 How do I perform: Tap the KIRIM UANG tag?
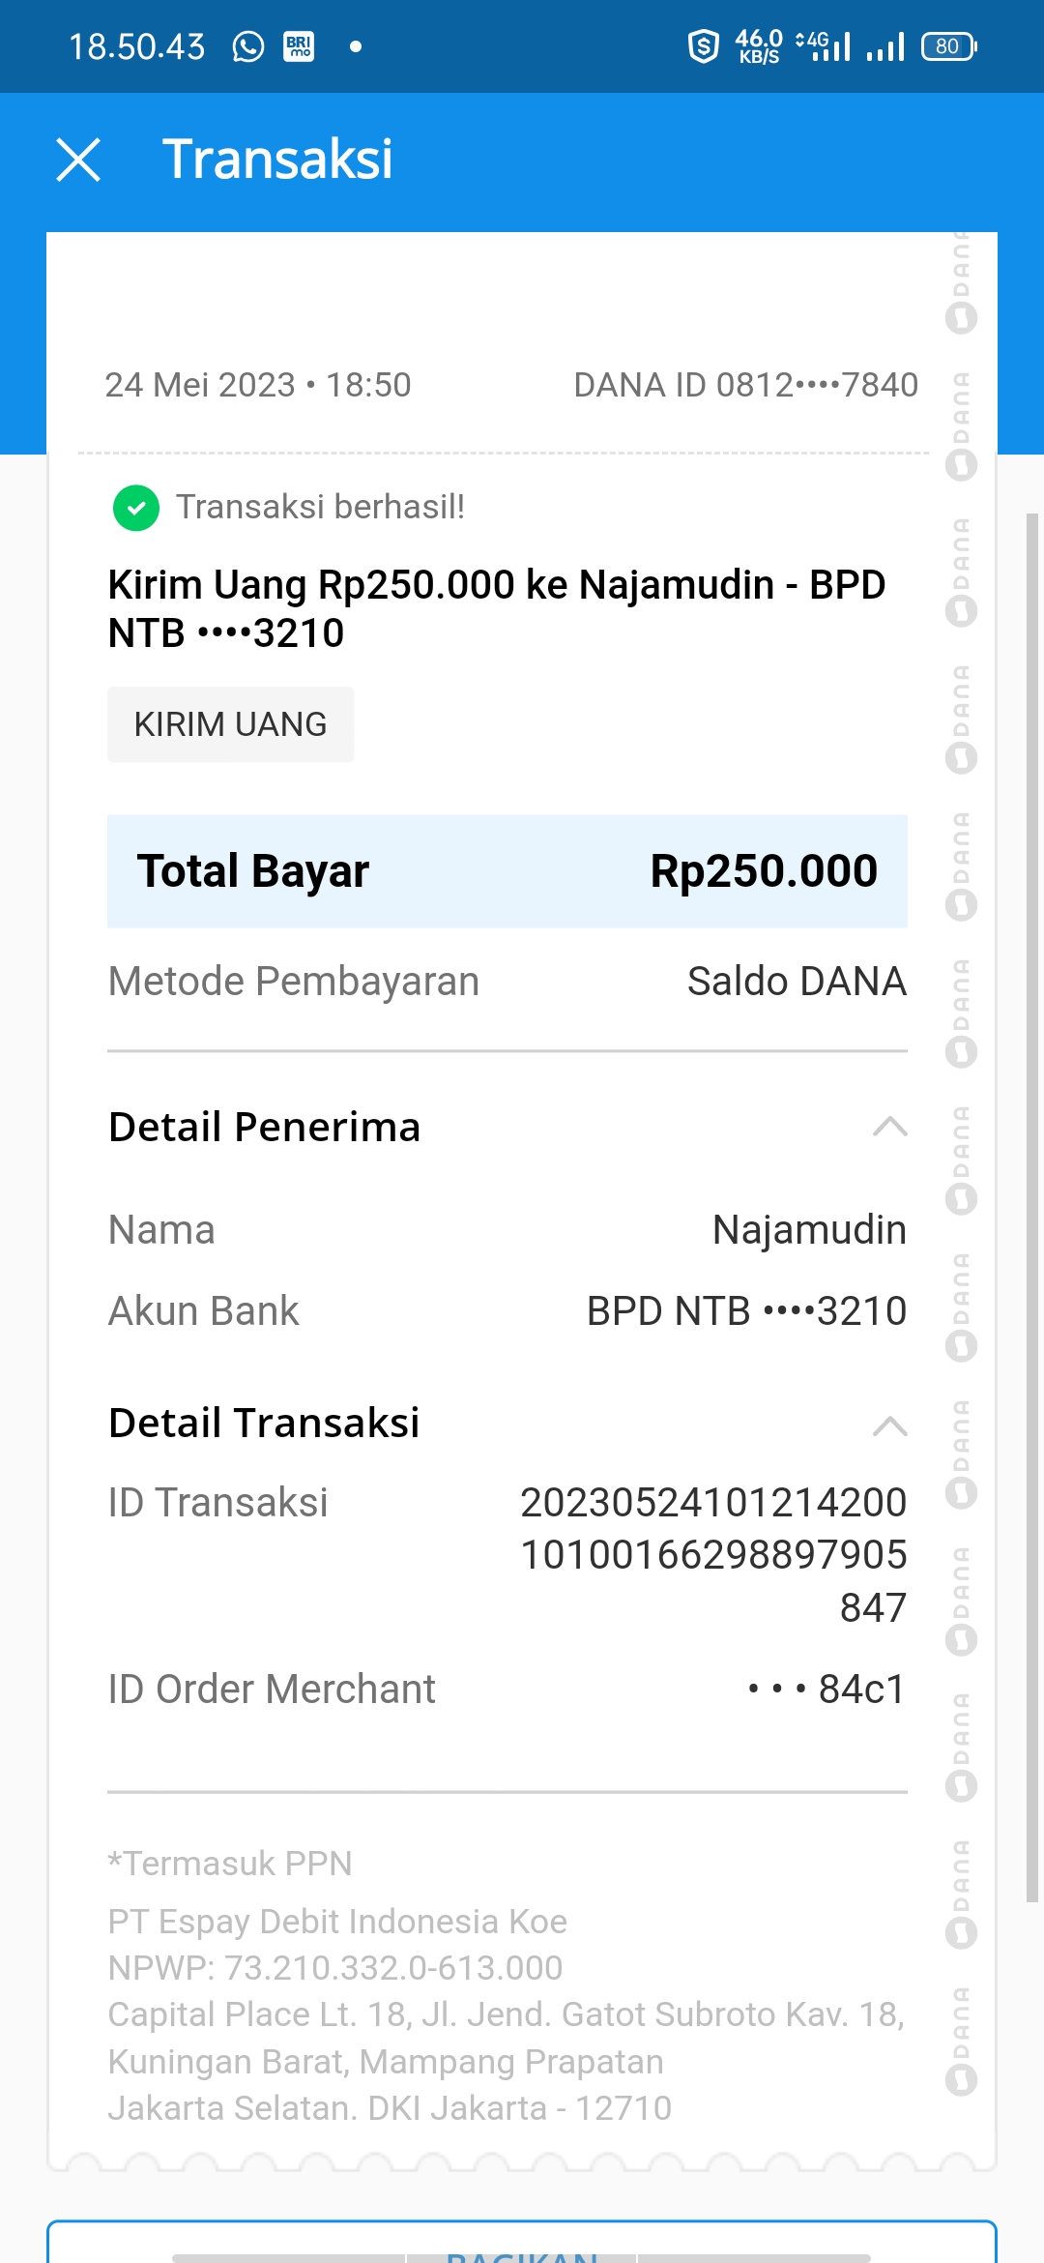coord(230,724)
